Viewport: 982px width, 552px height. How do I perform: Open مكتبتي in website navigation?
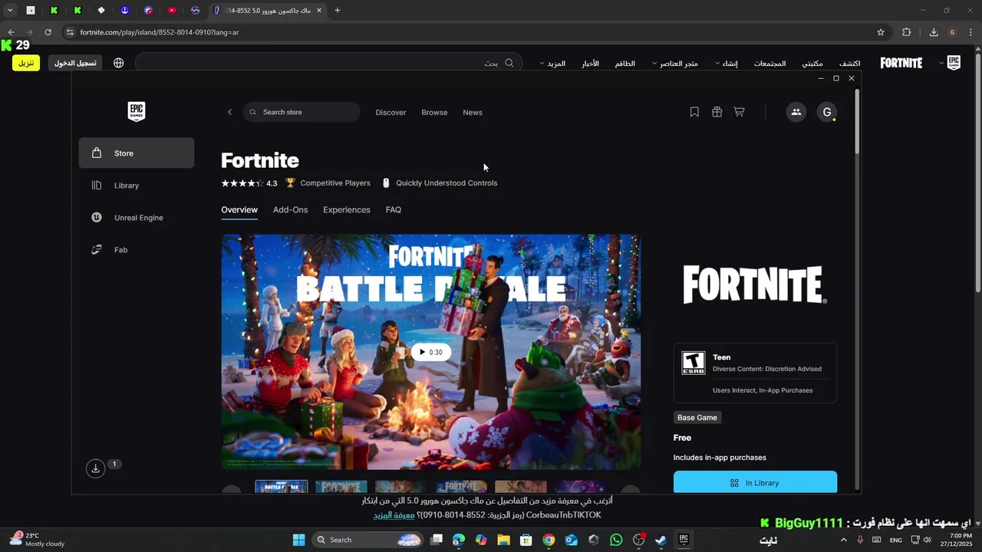(812, 64)
